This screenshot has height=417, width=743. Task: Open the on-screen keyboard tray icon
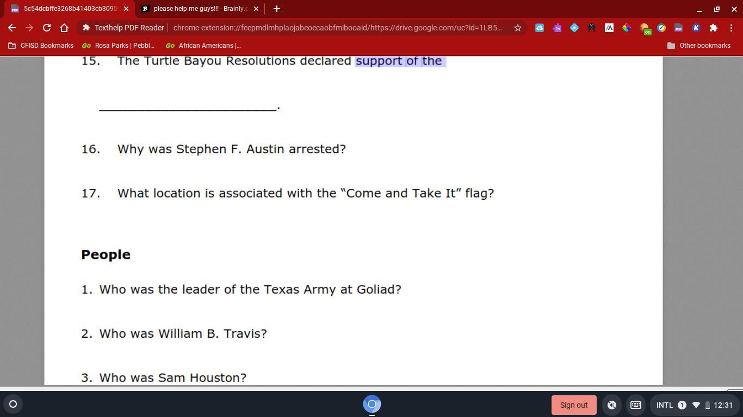click(x=635, y=405)
